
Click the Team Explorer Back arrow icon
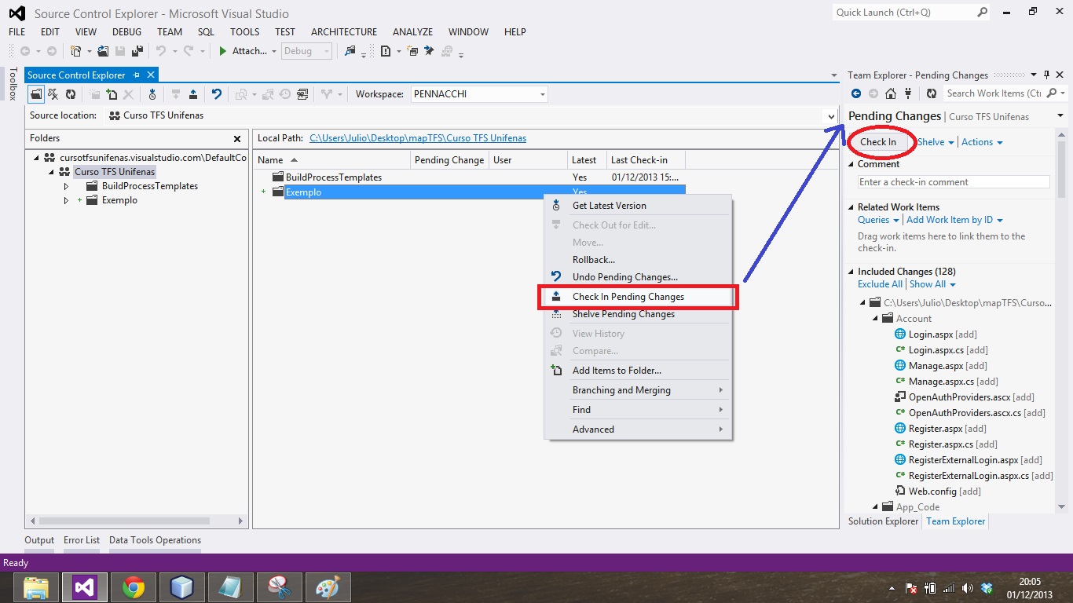[x=856, y=93]
